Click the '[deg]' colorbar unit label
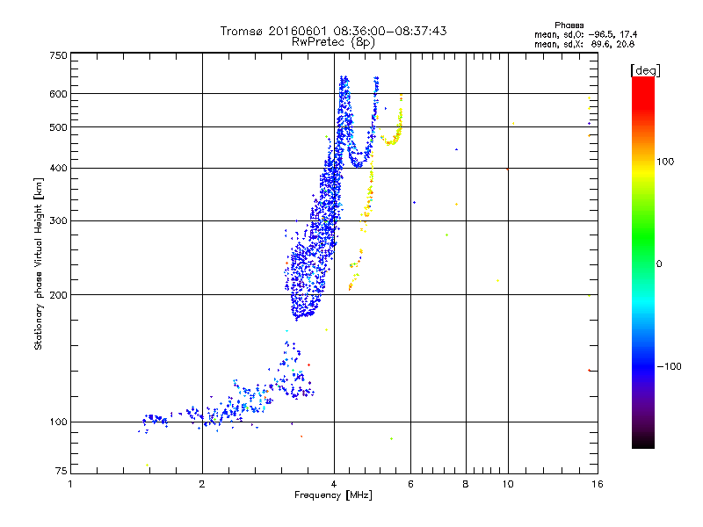 click(x=645, y=70)
